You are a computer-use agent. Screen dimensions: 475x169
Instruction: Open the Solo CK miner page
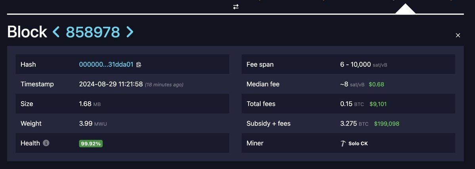[358, 143]
